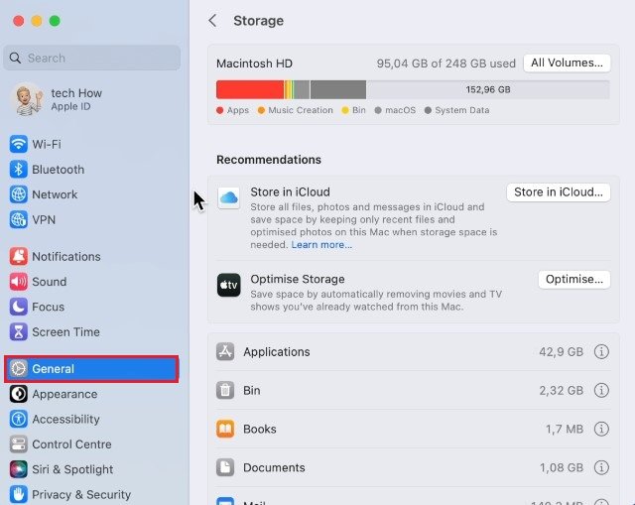Click the Wi-Fi sidebar icon
Viewport: 635px width, 505px height.
[18, 144]
